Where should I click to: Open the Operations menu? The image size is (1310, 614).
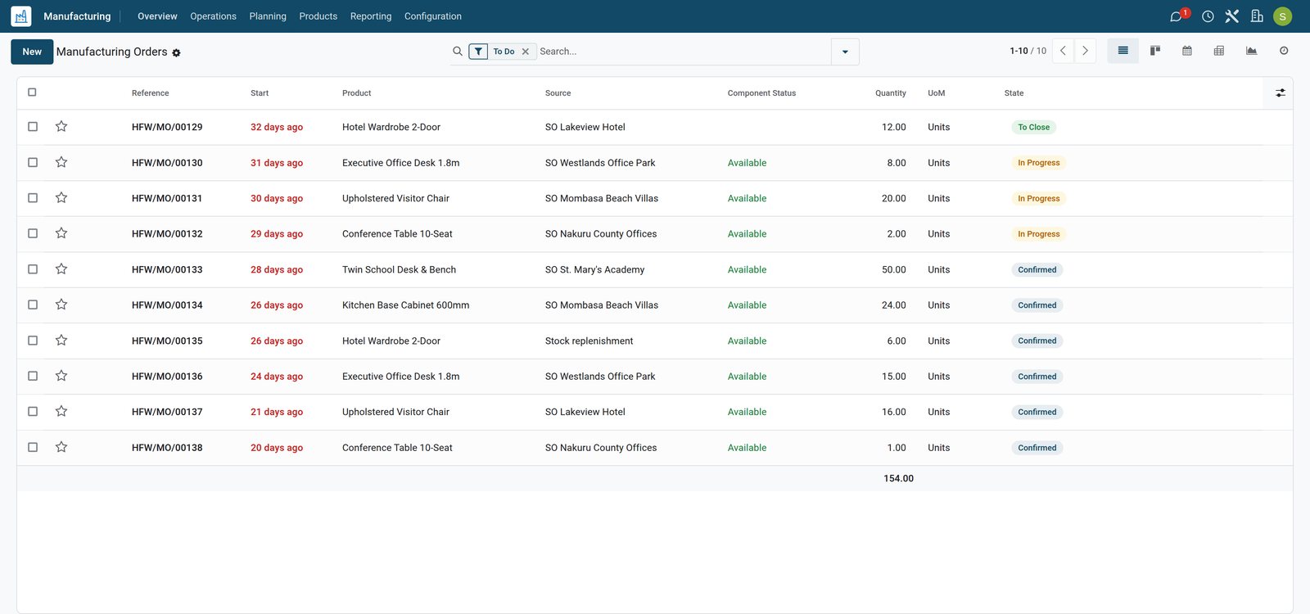tap(213, 16)
